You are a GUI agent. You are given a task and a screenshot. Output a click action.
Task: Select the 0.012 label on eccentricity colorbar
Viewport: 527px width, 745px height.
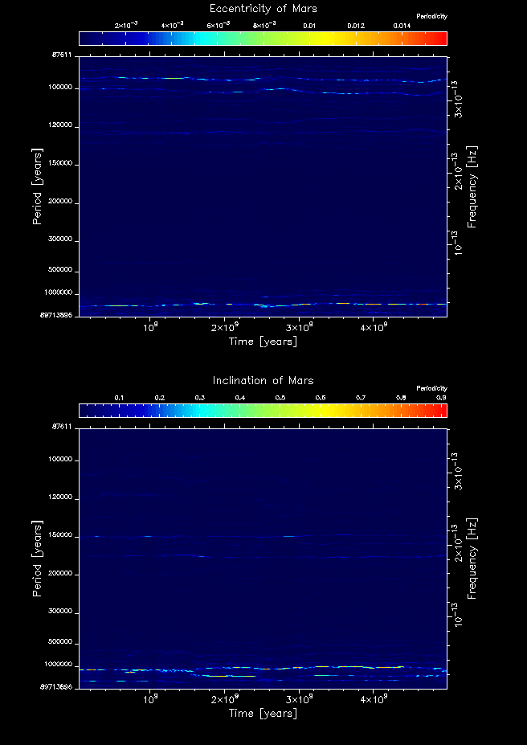click(355, 26)
